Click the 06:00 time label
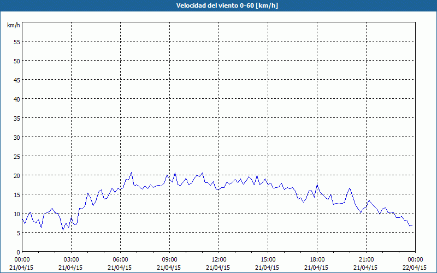This screenshot has height=273, width=437. 120,259
